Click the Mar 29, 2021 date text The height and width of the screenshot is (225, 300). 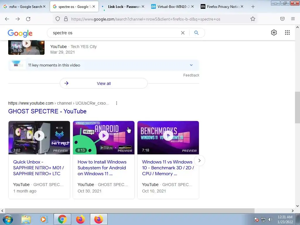pyautogui.click(x=63, y=52)
